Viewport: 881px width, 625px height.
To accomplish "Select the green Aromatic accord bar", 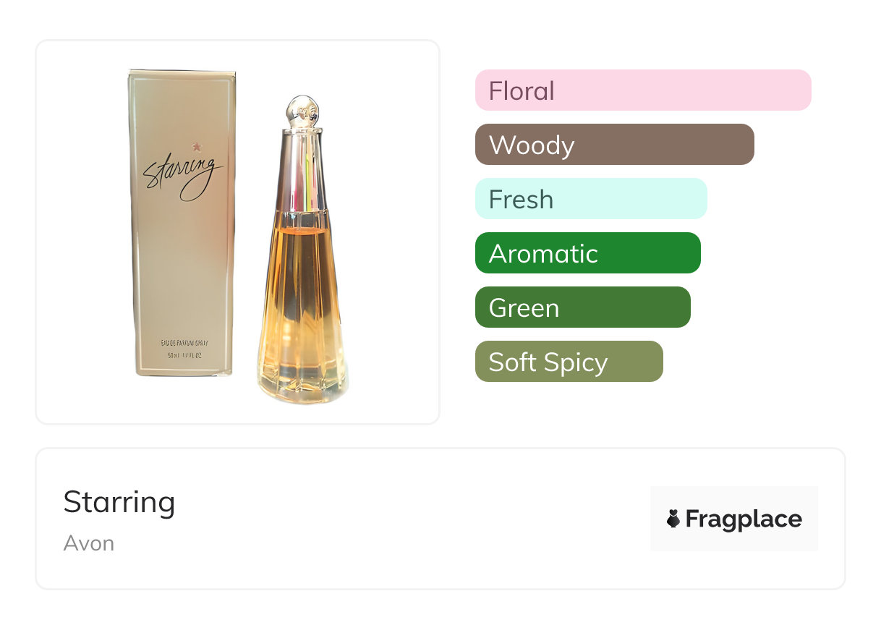I will (x=587, y=253).
